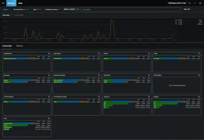The height and width of the screenshot is (140, 204).
Task: Click the Clear All filters button
Action: click(x=187, y=9)
